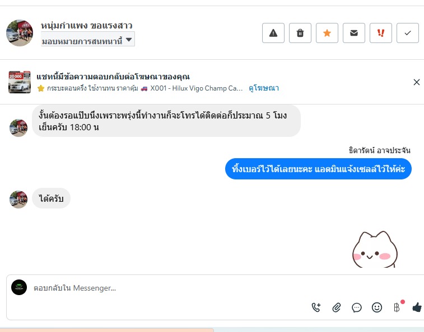Dismiss the ad reply banner

[x=416, y=82]
